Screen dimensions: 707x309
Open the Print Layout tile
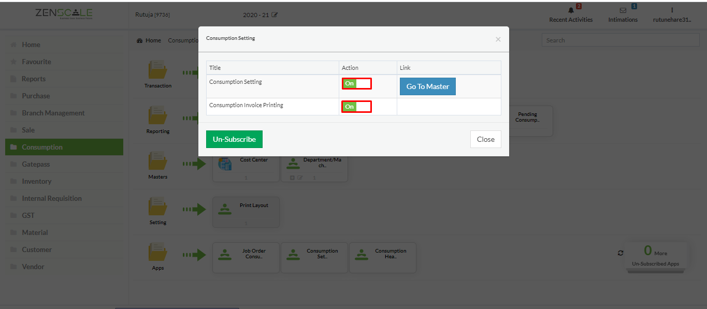click(x=246, y=212)
